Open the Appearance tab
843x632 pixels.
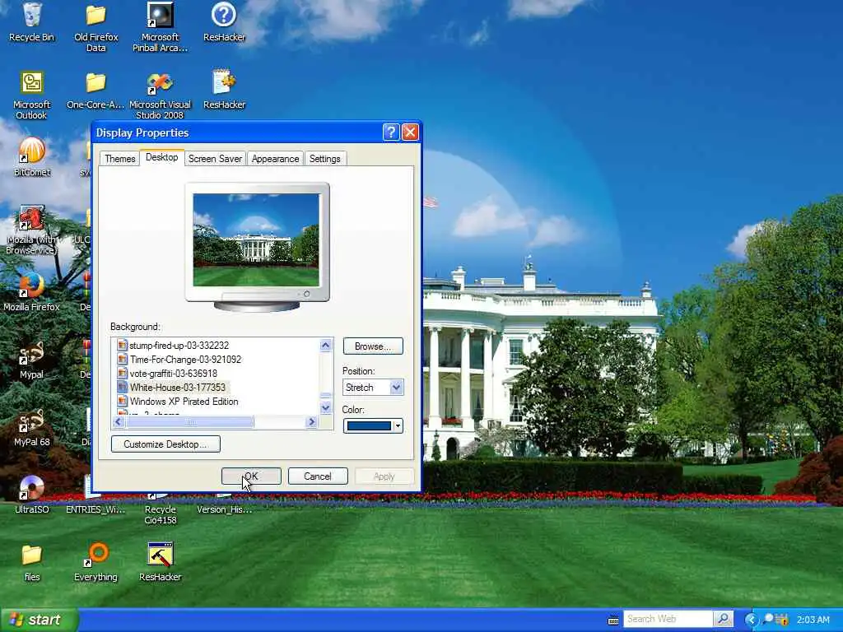pos(275,159)
